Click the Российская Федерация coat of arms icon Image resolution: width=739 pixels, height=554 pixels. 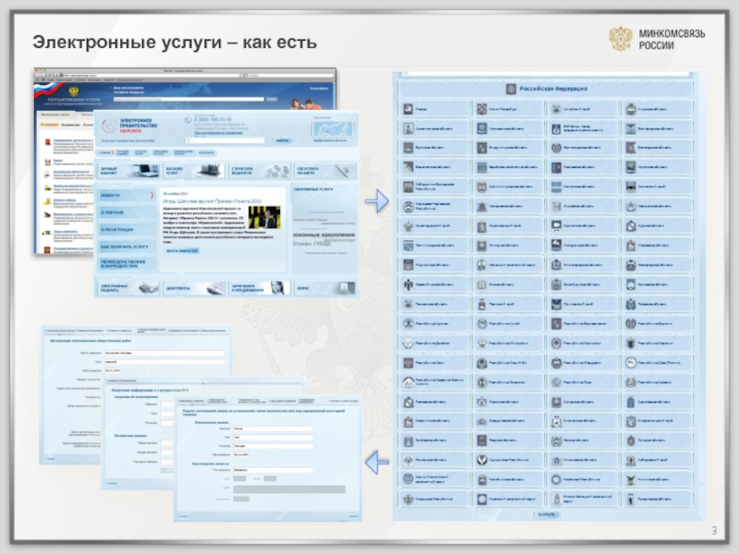(510, 89)
